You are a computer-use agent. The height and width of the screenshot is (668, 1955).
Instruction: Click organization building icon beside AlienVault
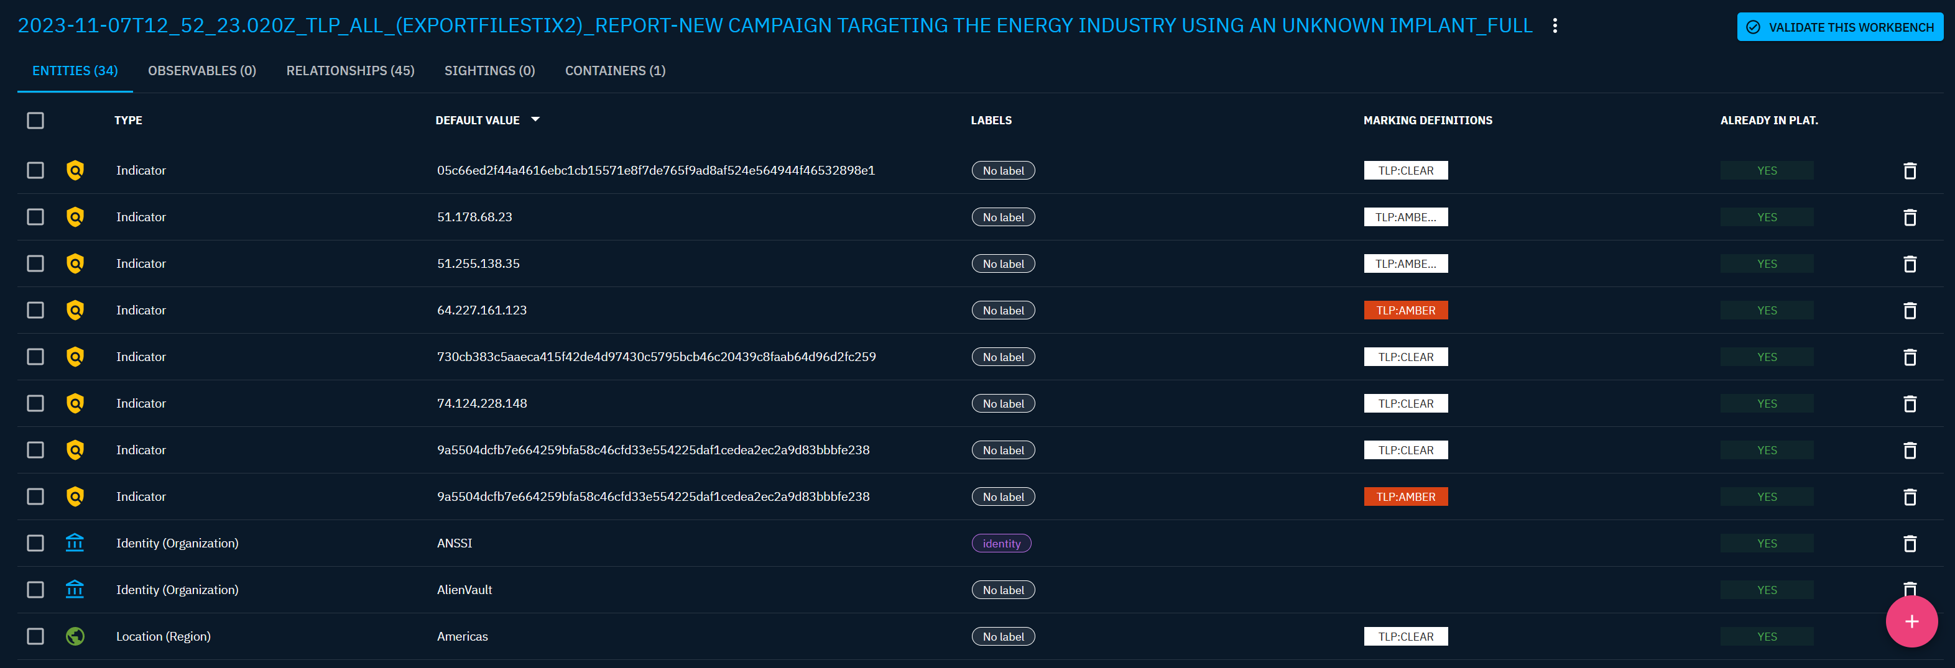coord(75,589)
